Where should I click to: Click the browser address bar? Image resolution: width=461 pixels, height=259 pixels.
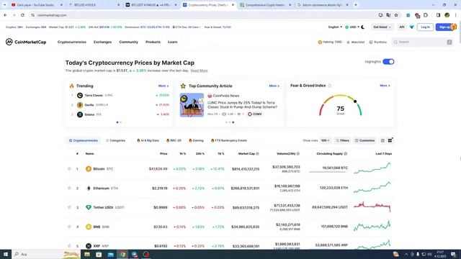[x=206, y=15]
